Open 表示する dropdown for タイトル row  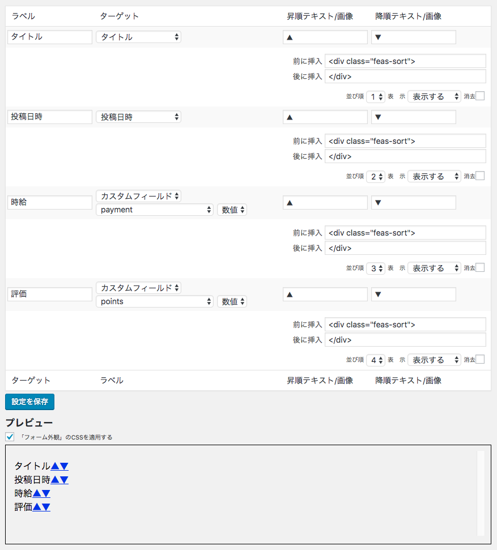point(434,96)
